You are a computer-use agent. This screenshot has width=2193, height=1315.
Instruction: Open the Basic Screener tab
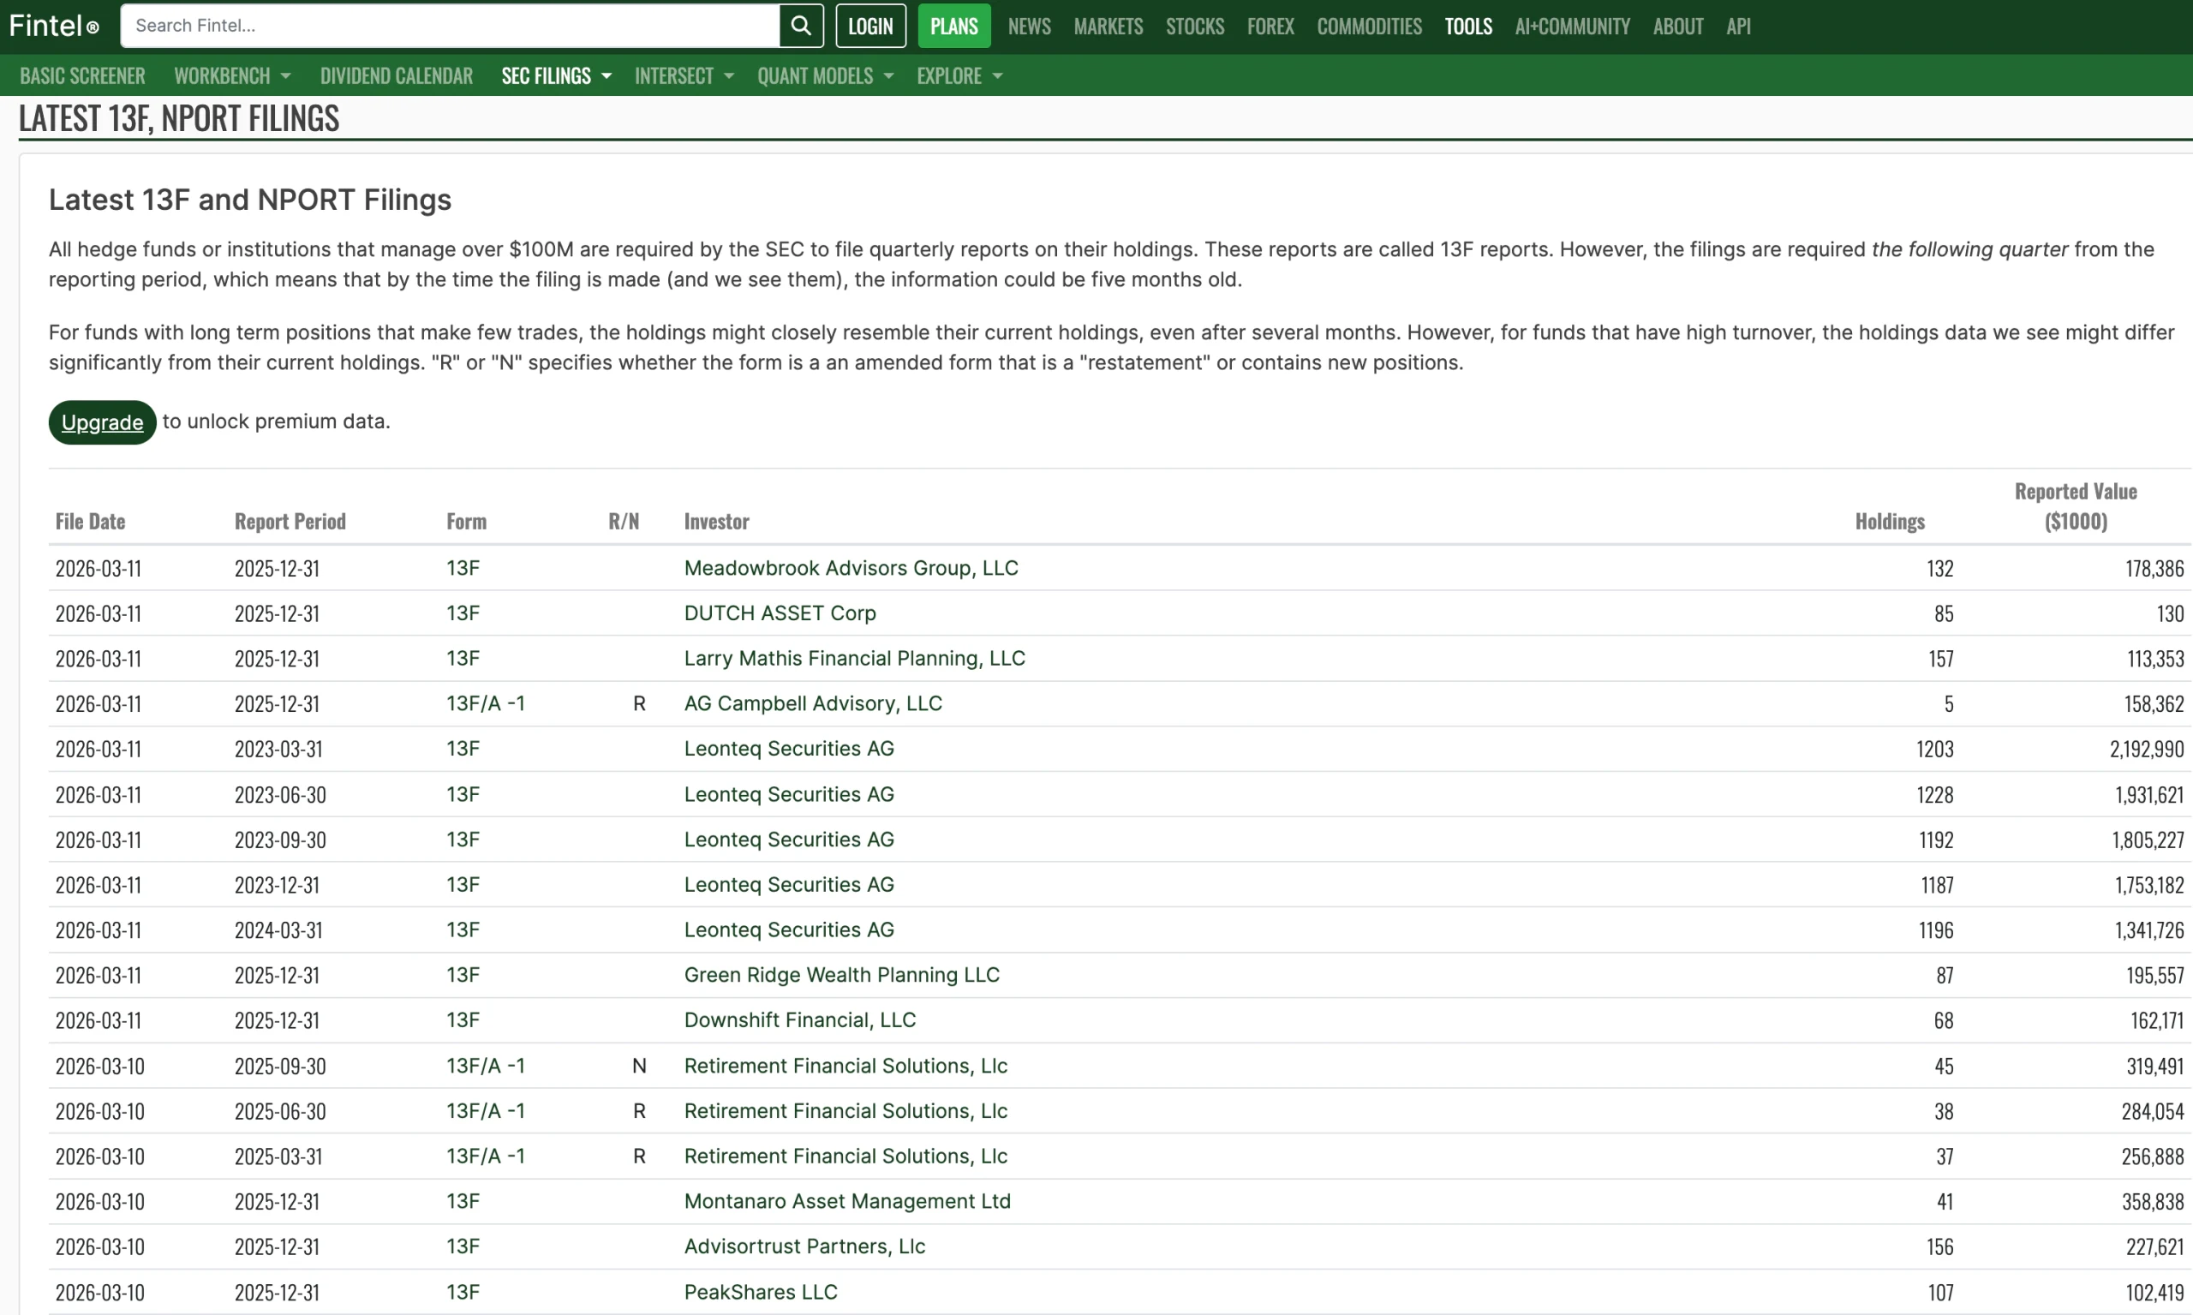pyautogui.click(x=82, y=76)
